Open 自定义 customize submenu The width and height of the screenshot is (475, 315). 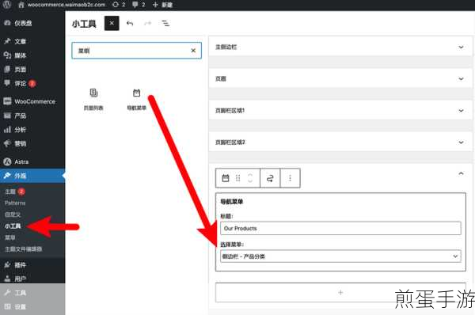coord(13,214)
